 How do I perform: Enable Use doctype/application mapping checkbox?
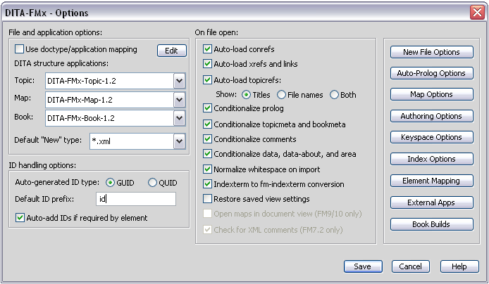(19, 49)
